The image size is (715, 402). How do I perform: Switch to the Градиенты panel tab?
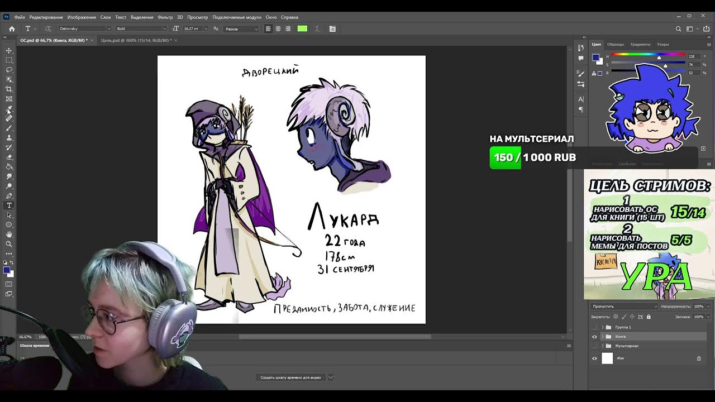click(640, 44)
